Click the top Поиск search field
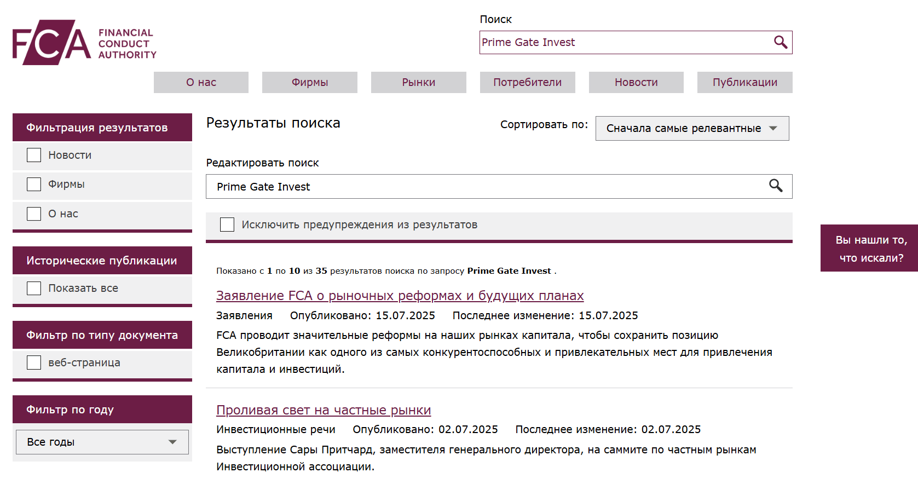Image resolution: width=918 pixels, height=484 pixels. pyautogui.click(x=624, y=42)
